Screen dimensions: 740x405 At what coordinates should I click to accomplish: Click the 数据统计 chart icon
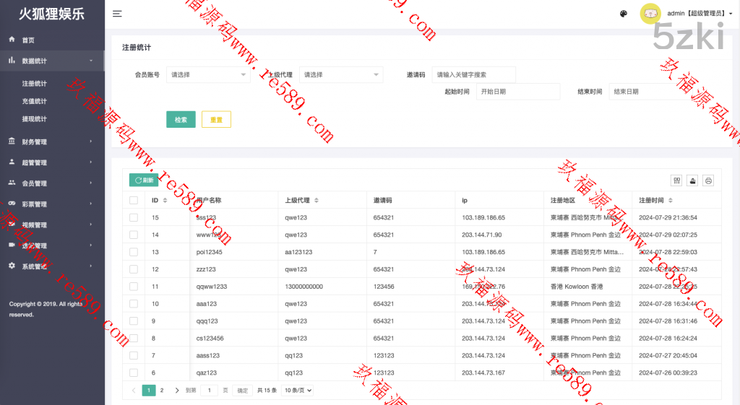tap(12, 61)
